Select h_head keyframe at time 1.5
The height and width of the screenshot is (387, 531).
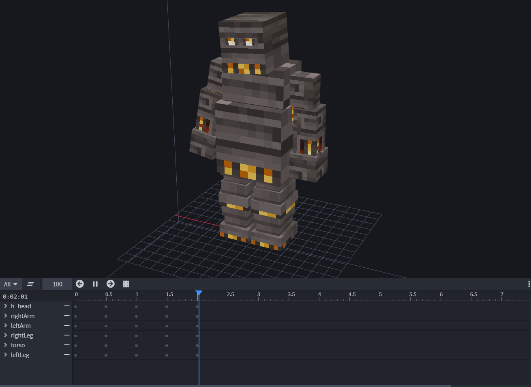[x=167, y=307]
